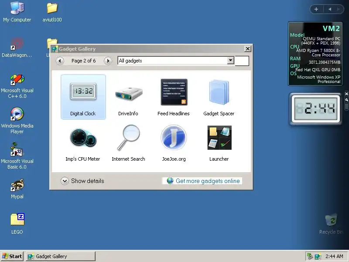The width and height of the screenshot is (349, 262).
Task: Pick the Gadget Spacer gadget
Action: pyautogui.click(x=219, y=97)
